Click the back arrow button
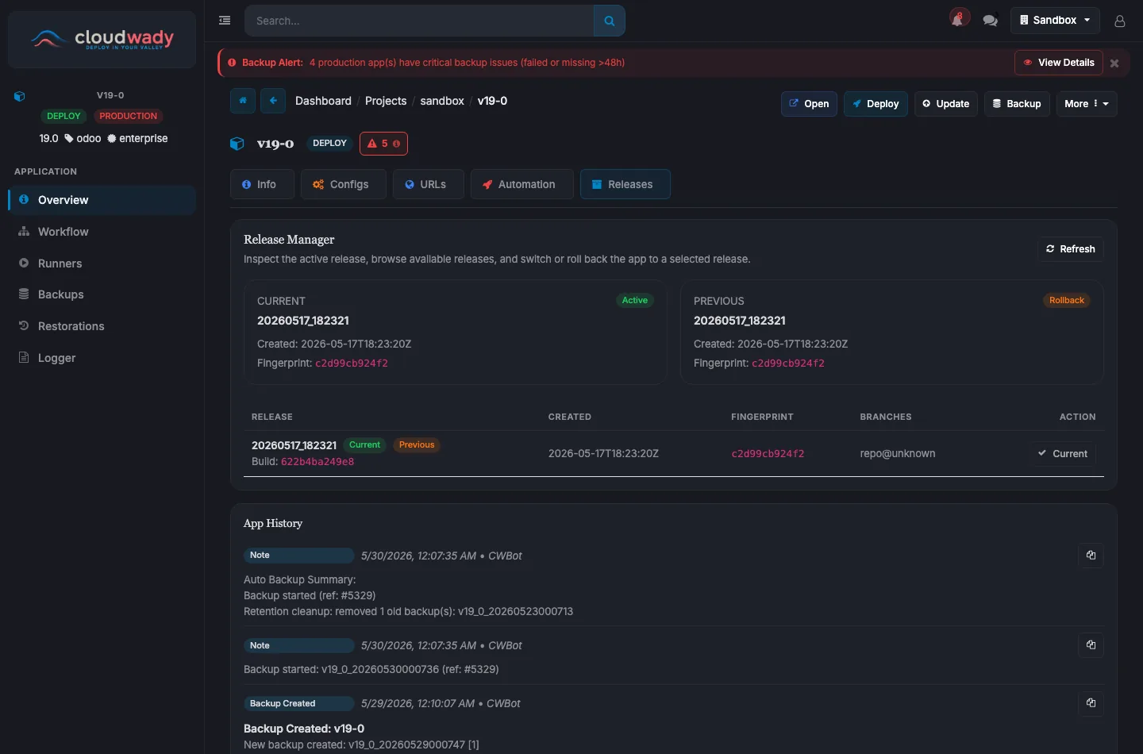 (x=273, y=101)
